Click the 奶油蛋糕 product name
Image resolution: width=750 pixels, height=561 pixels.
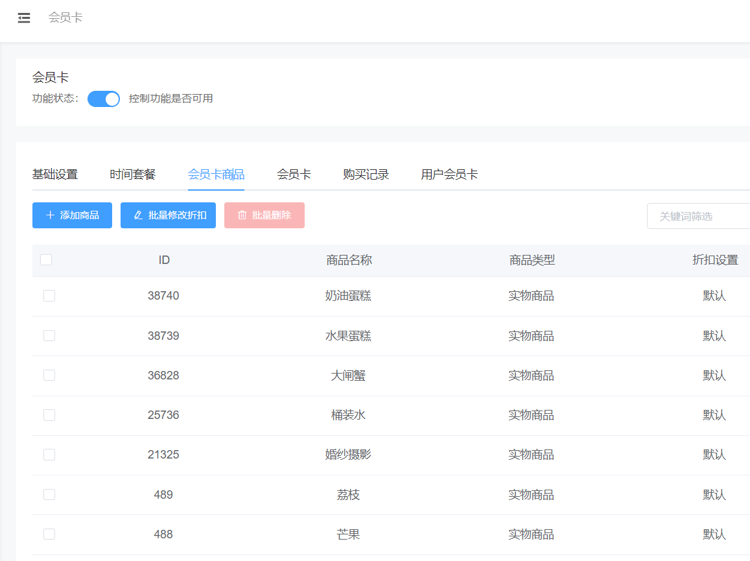coord(348,296)
